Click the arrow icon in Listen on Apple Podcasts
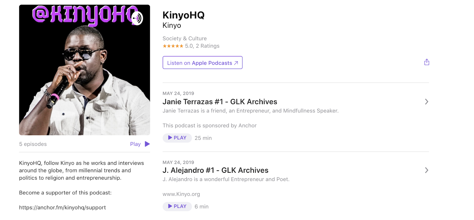Screen dimensions: 474x220 click(x=236, y=63)
